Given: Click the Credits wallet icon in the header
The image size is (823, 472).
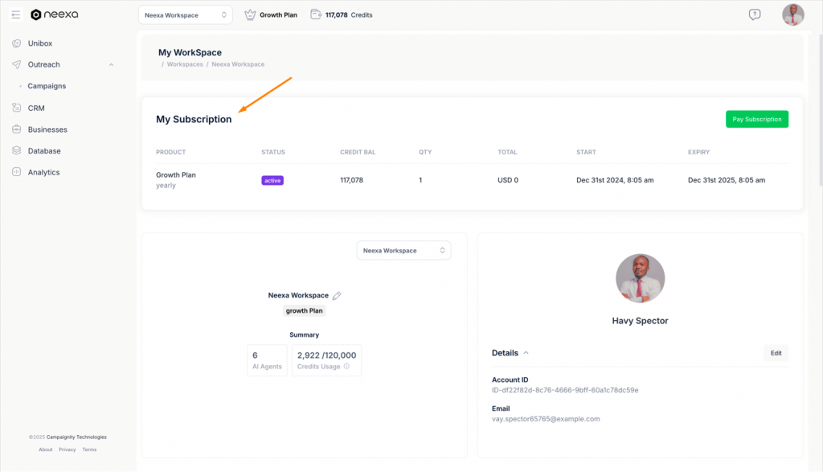Looking at the screenshot, I should 316,14.
